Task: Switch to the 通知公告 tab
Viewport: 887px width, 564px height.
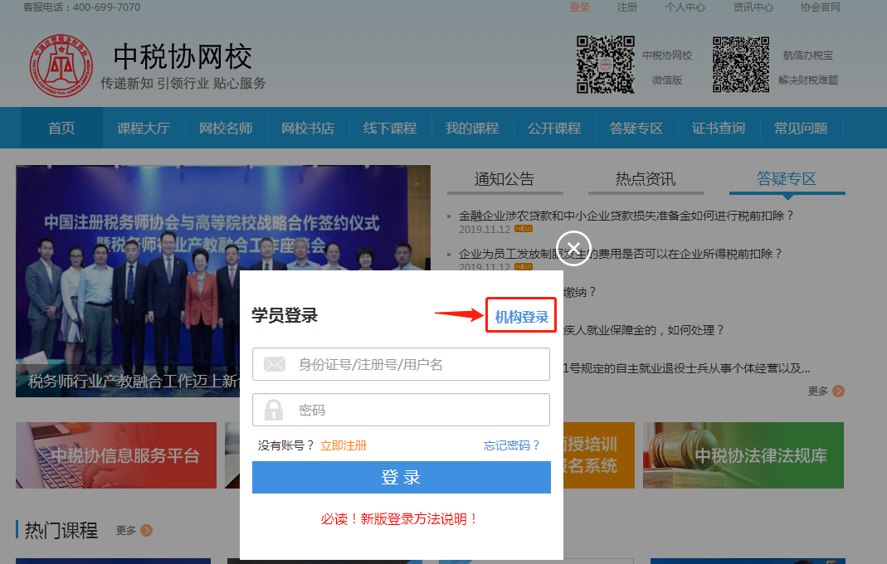Action: tap(504, 179)
